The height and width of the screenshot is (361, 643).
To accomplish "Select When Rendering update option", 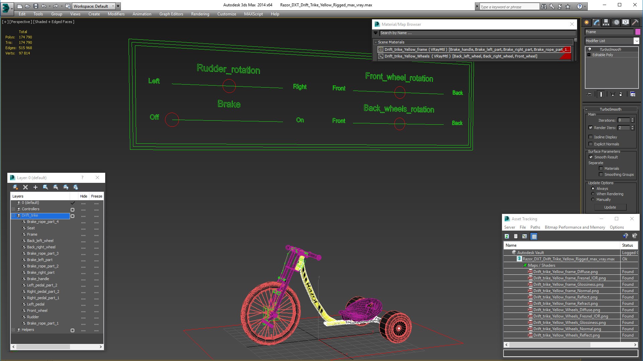I will coord(593,194).
